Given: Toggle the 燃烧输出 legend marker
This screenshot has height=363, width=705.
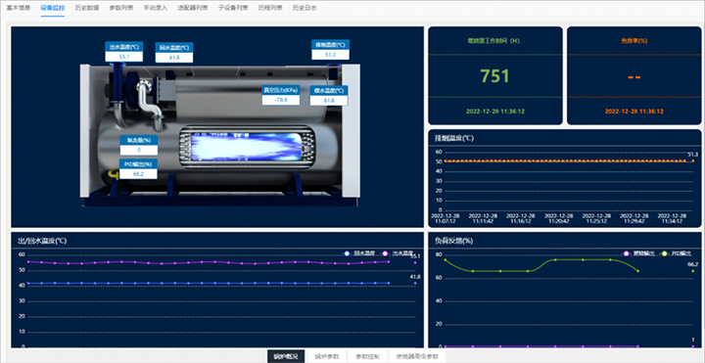Looking at the screenshot, I should click(626, 253).
